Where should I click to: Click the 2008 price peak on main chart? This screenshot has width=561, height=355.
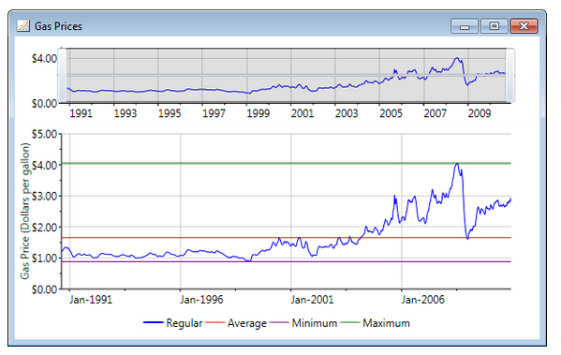[457, 164]
